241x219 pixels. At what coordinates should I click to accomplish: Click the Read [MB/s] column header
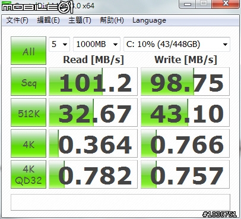(x=93, y=60)
